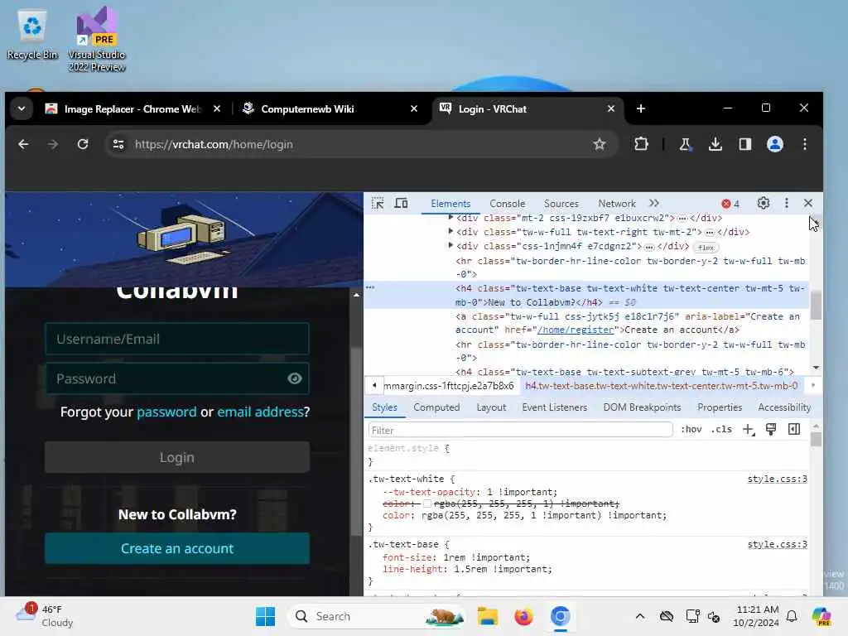
Task: Switch to the Console panel
Action: (508, 204)
